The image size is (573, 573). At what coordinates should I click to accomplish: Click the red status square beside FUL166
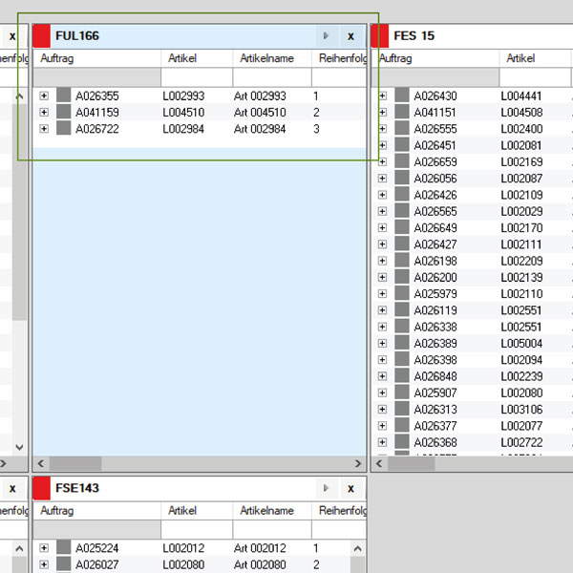[x=42, y=36]
